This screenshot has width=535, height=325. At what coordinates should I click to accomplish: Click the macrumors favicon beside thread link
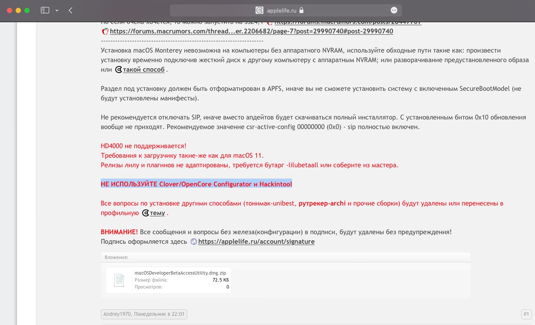pyautogui.click(x=105, y=31)
